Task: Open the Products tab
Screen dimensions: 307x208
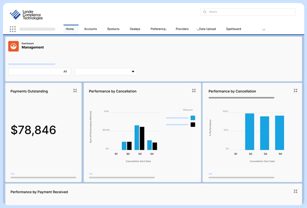Action: point(113,29)
